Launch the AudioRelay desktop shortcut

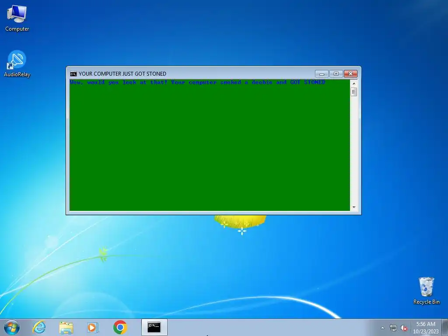point(17,63)
